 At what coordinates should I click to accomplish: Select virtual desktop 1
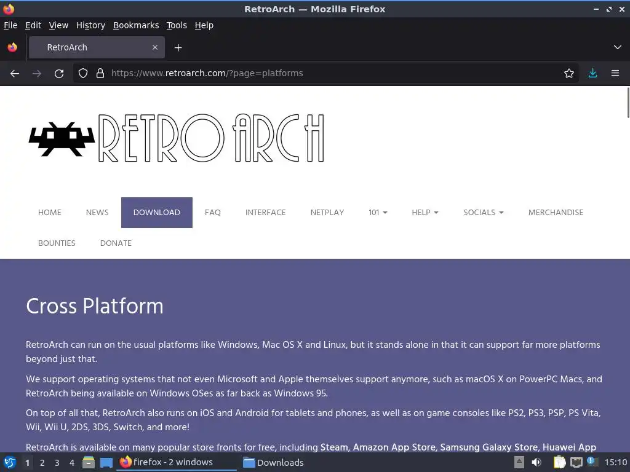pyautogui.click(x=27, y=463)
